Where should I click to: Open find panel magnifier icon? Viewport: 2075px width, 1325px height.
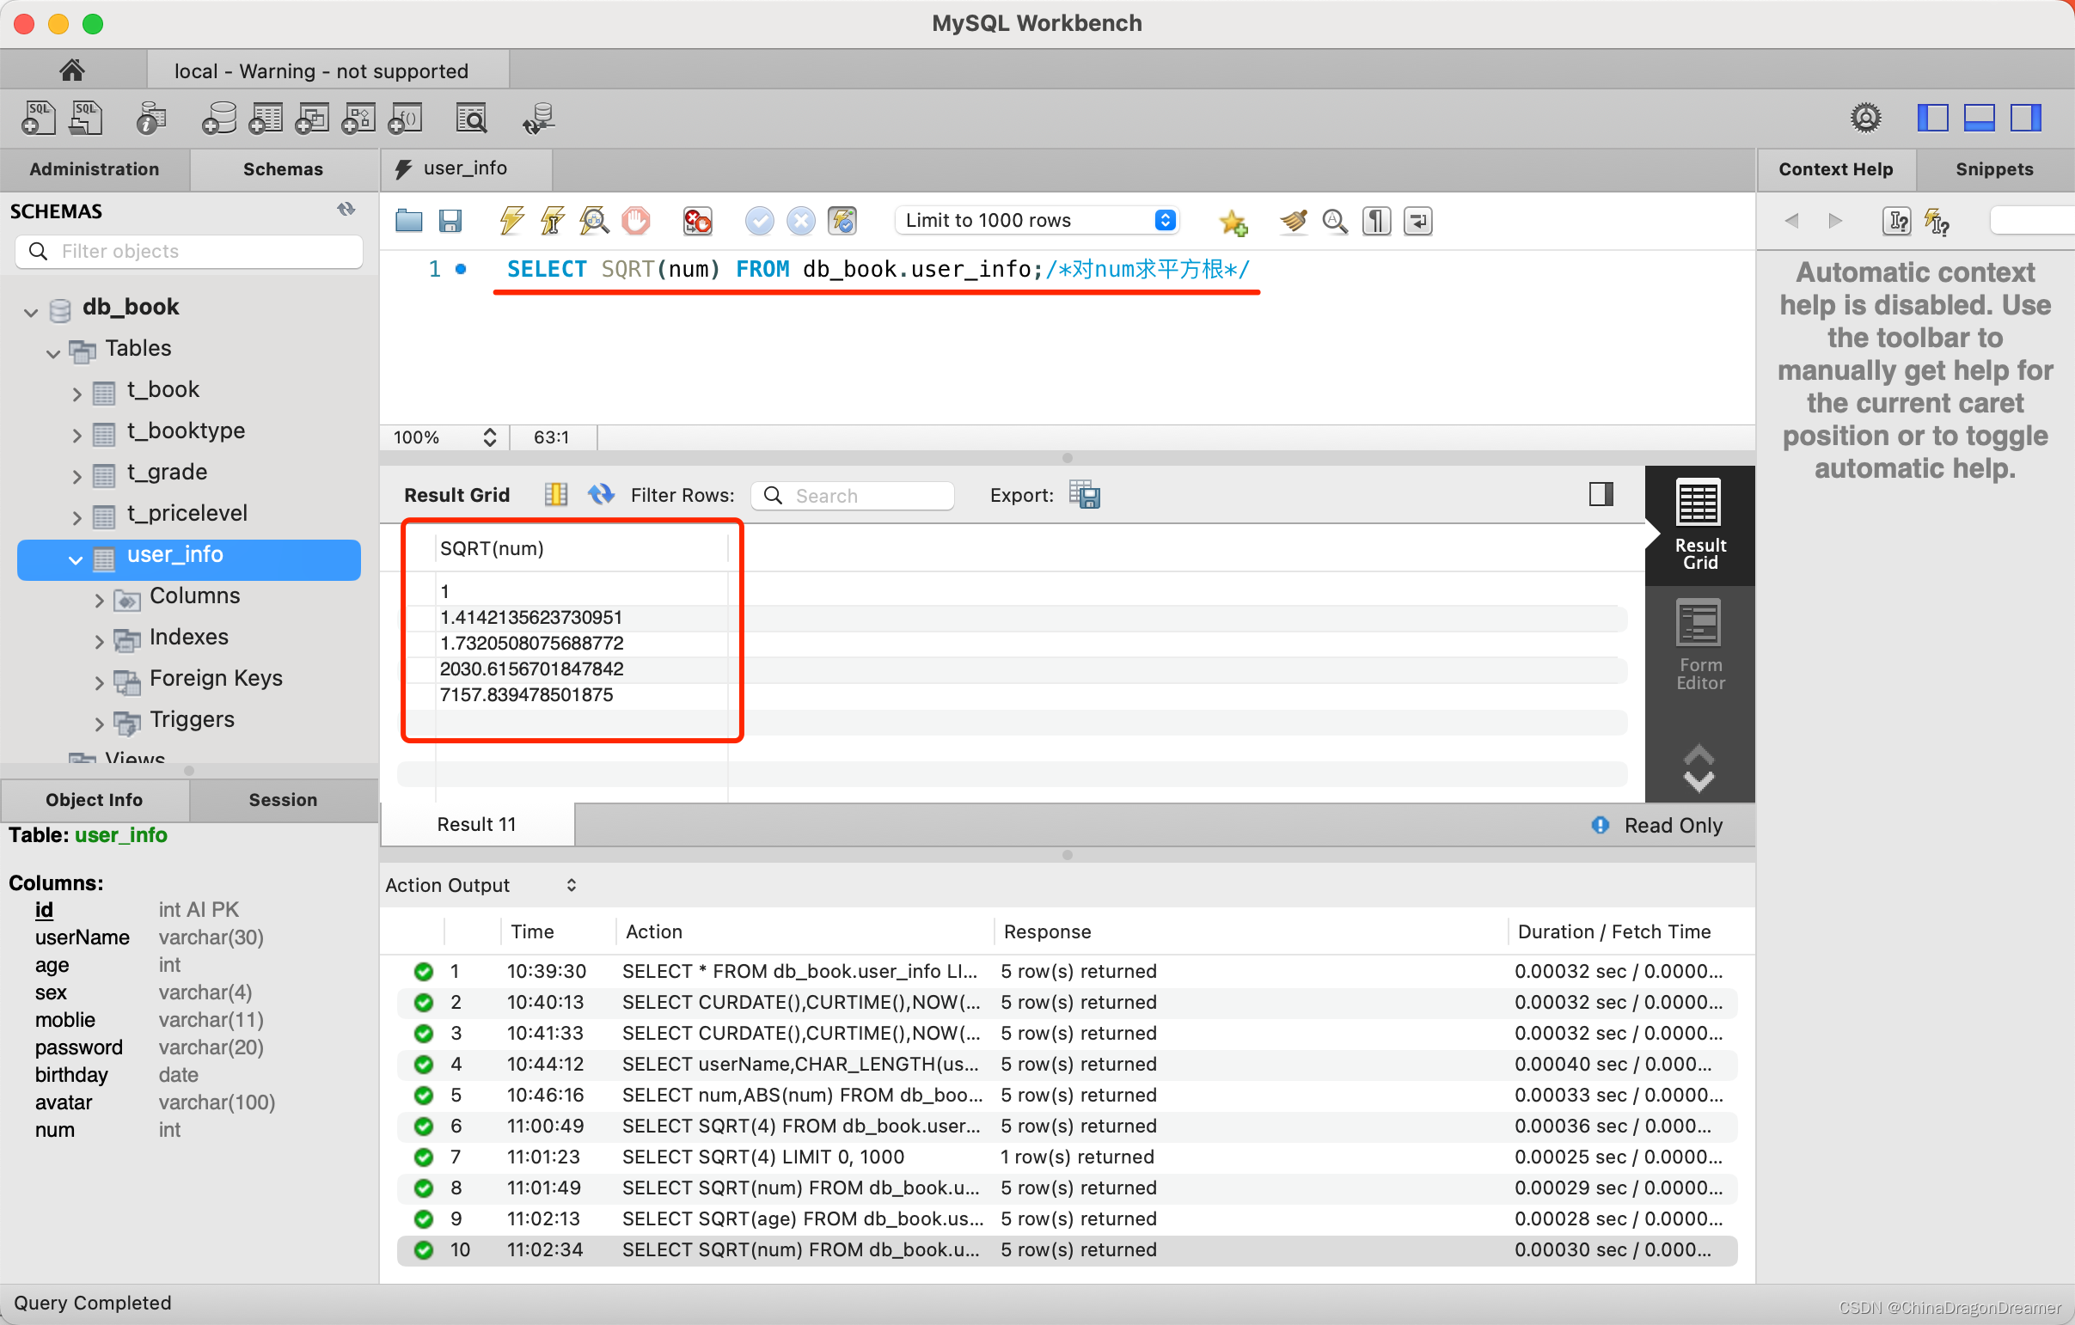coord(1335,222)
